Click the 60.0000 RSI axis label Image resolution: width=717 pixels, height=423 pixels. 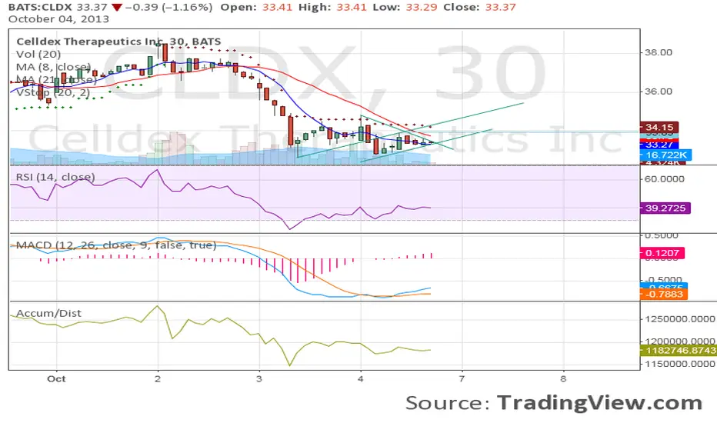point(665,178)
